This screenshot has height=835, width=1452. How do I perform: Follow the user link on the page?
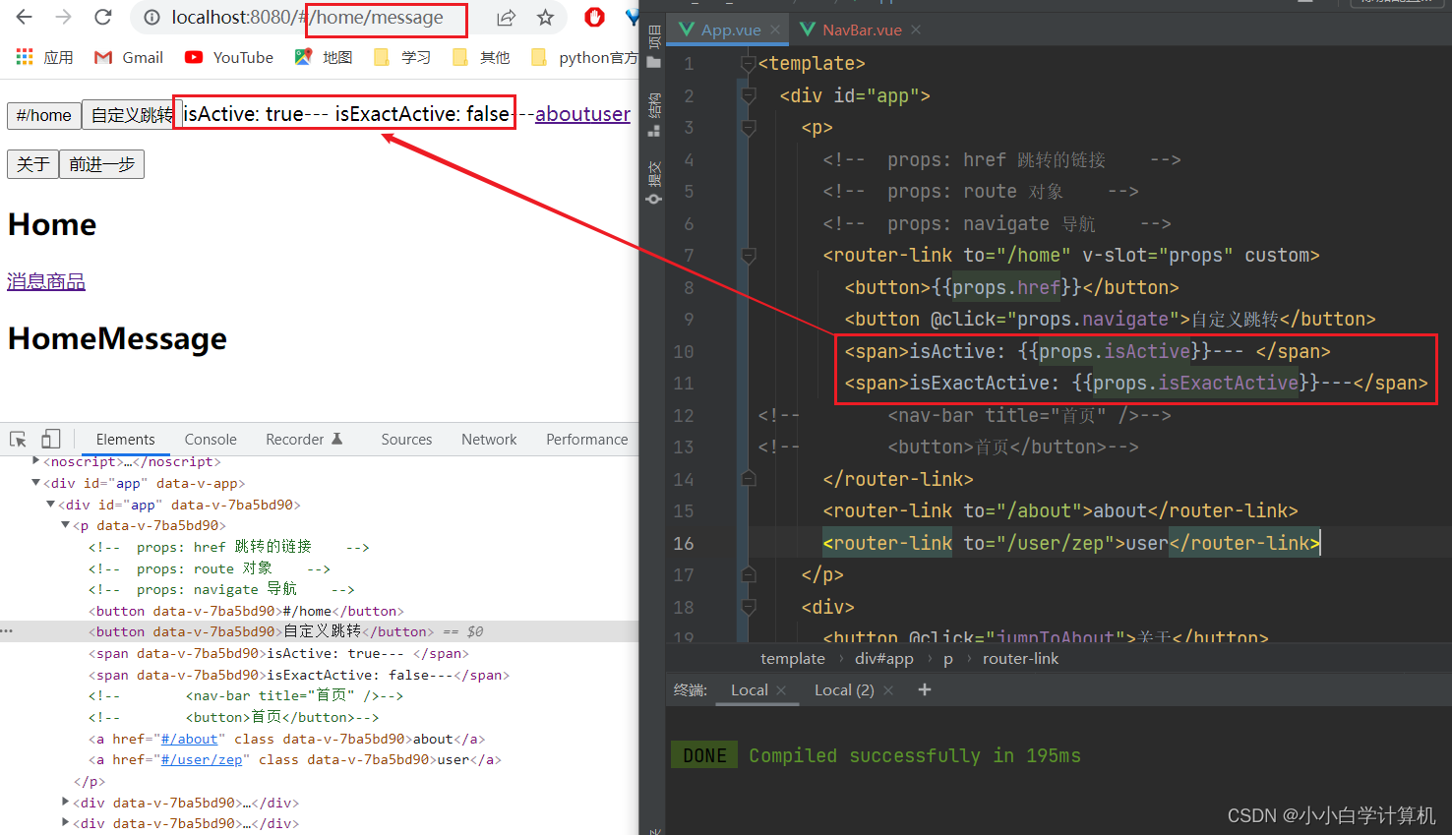(610, 114)
